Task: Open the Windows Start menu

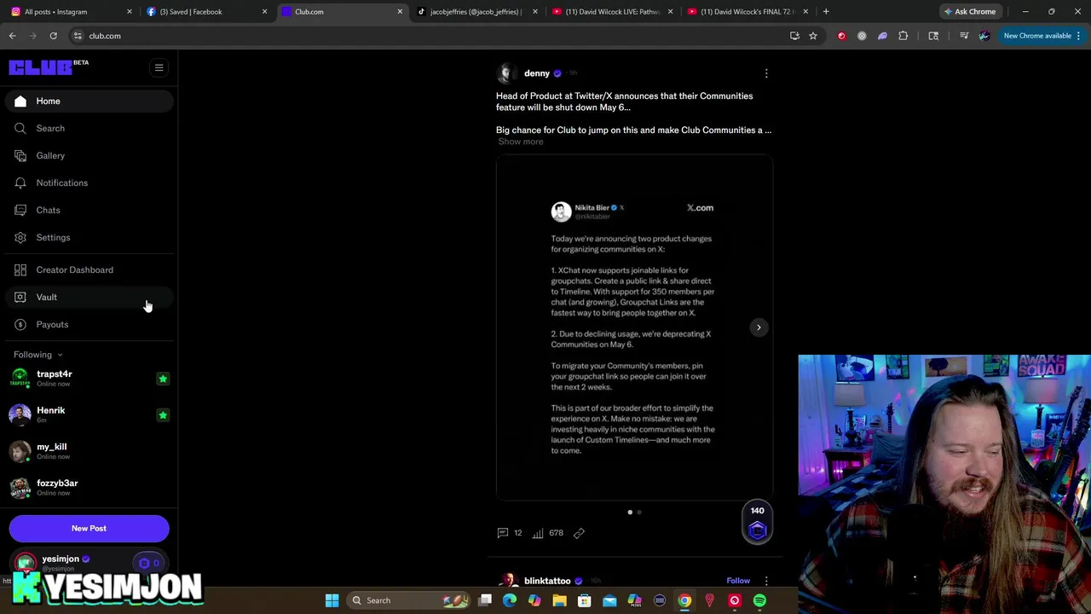Action: click(x=332, y=600)
